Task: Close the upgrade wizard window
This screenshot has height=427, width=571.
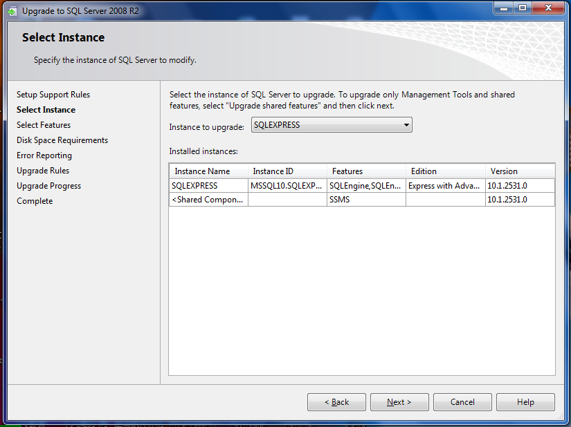Action: 548,8
